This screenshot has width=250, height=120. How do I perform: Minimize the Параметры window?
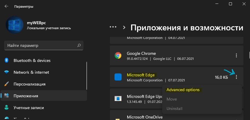(217, 4)
